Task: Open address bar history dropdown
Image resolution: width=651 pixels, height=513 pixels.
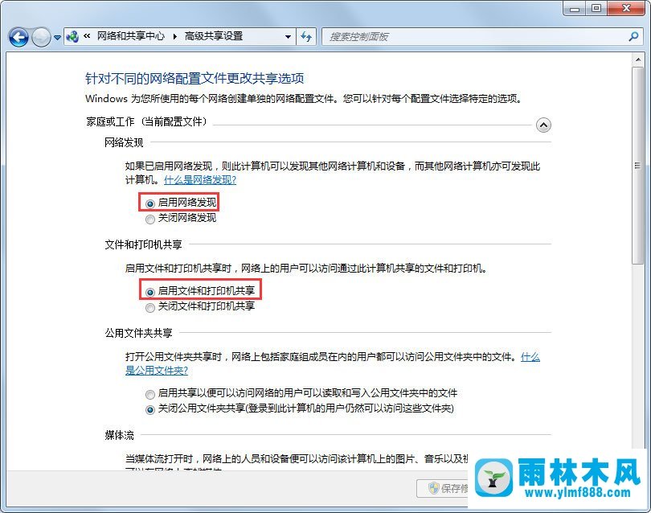Action: pyautogui.click(x=288, y=36)
